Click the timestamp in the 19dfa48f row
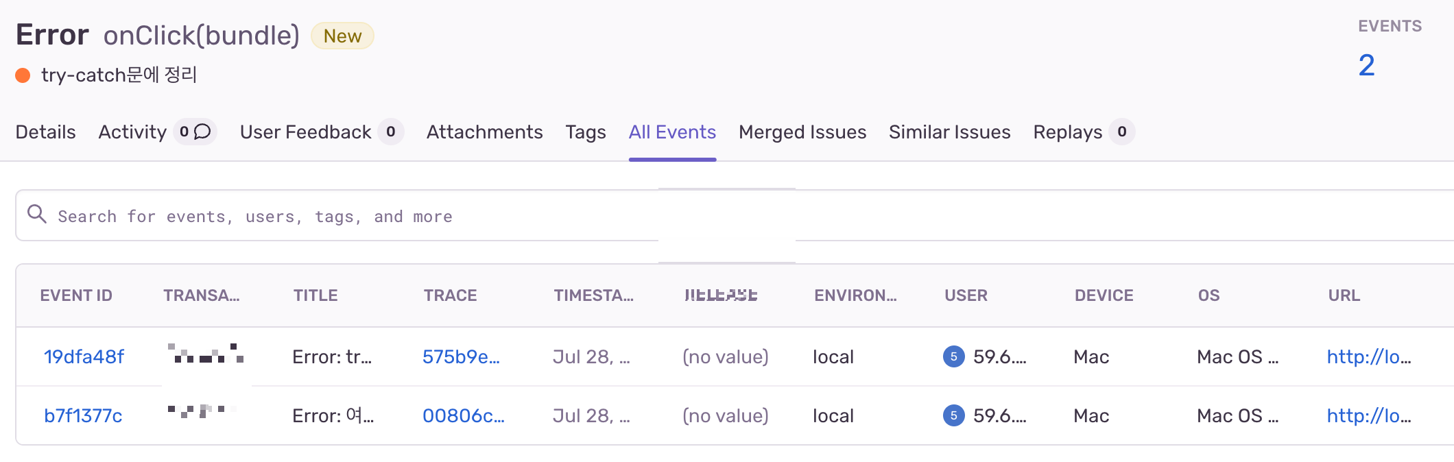 (591, 356)
